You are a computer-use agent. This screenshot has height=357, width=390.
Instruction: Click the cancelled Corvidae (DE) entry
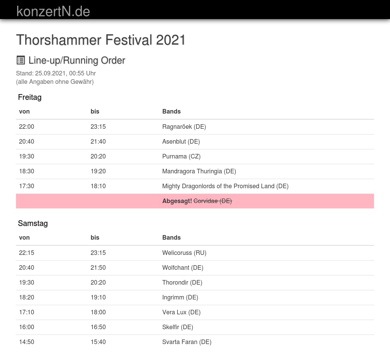[x=213, y=201]
